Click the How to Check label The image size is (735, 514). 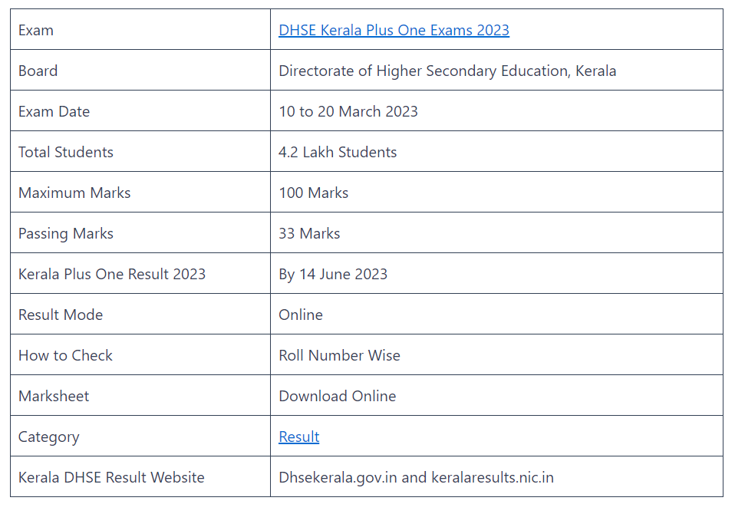pyautogui.click(x=65, y=355)
